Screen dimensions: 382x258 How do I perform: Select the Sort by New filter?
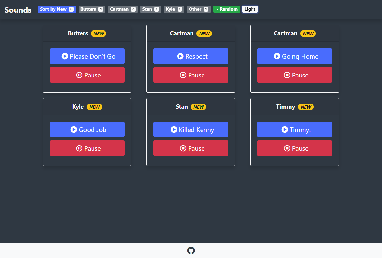pos(57,9)
